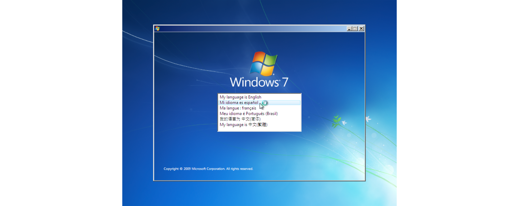Pick Meu idioma é Português (Brasil)

coord(248,114)
